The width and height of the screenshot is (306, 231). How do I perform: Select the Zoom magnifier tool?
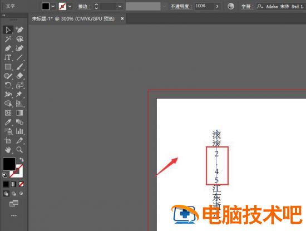coord(19,150)
